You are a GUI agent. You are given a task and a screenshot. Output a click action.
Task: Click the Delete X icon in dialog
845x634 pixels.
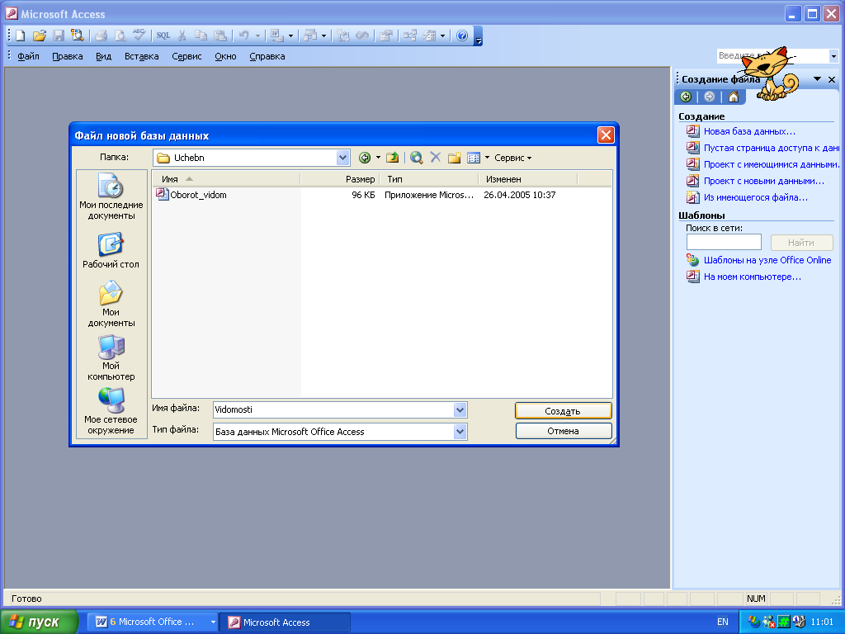436,158
